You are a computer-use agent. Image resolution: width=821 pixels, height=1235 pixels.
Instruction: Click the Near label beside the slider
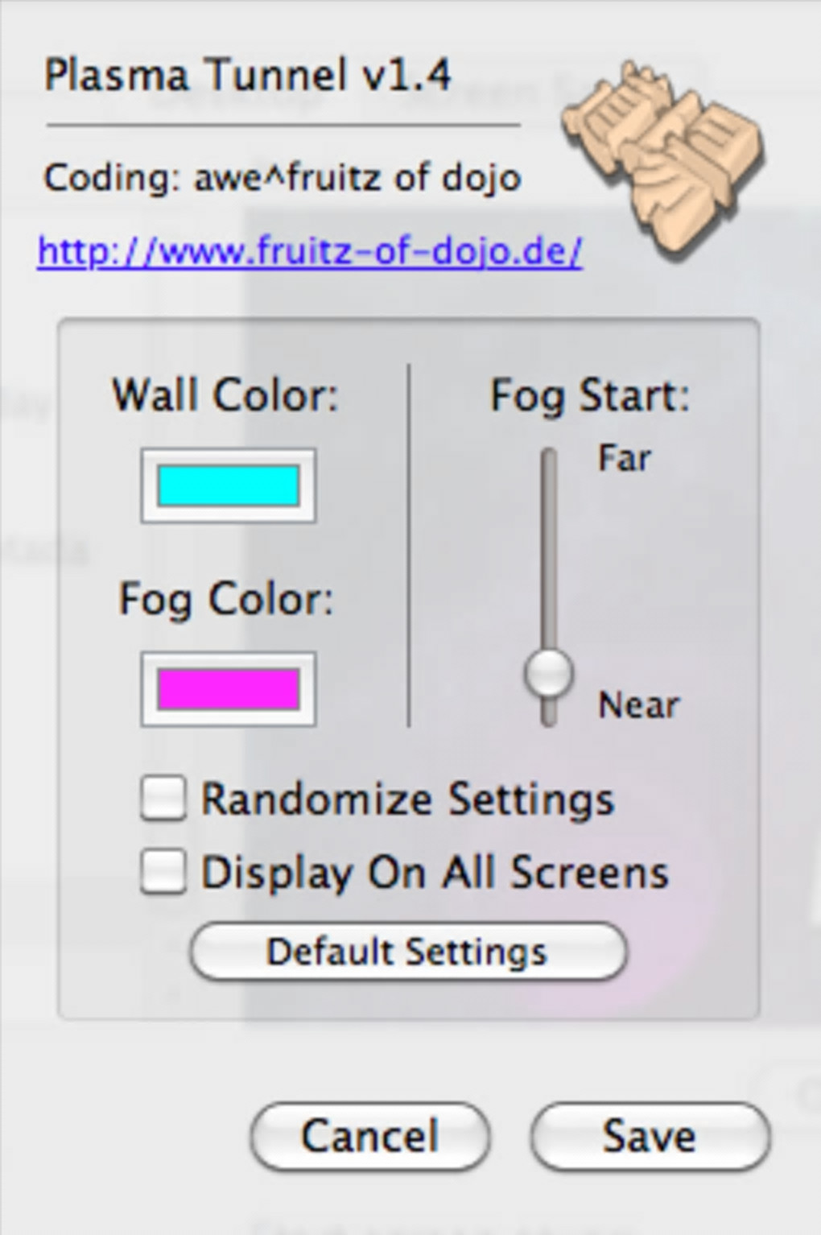point(638,705)
